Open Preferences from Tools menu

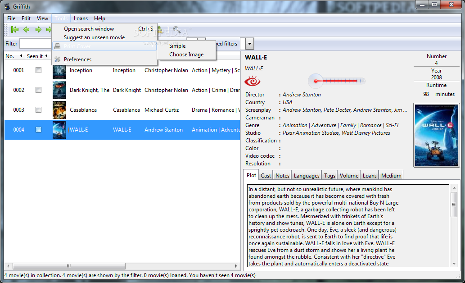coord(104,59)
